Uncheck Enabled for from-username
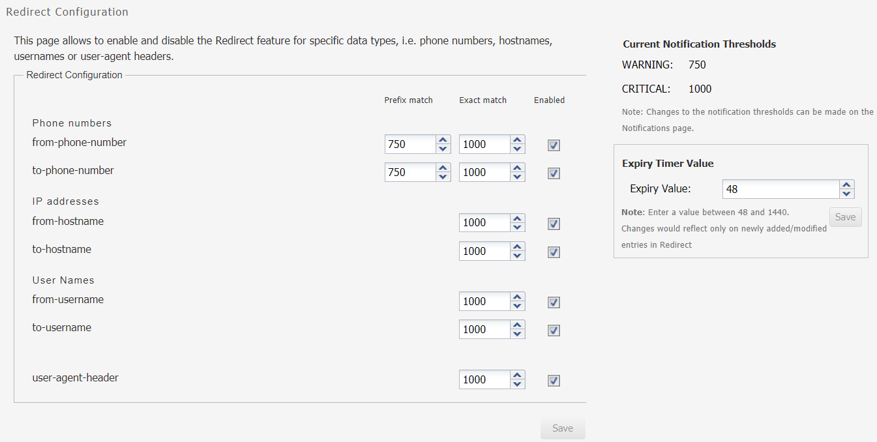 (554, 302)
